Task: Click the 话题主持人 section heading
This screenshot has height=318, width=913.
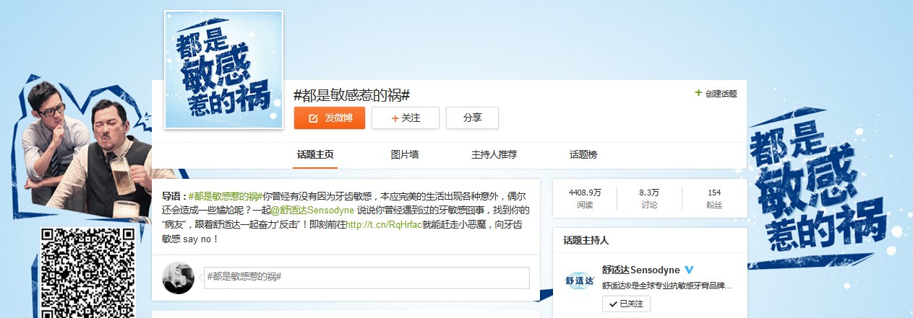Action: point(586,240)
